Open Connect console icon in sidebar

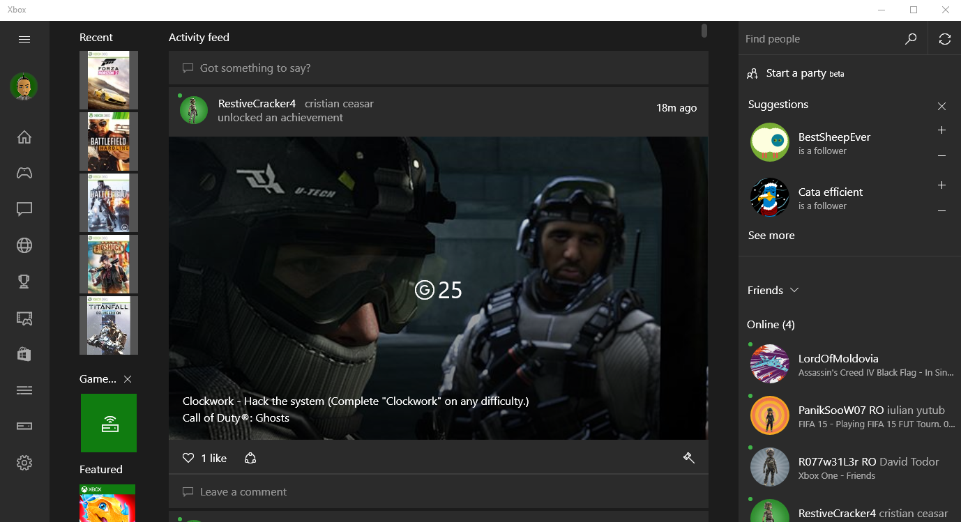(x=24, y=426)
